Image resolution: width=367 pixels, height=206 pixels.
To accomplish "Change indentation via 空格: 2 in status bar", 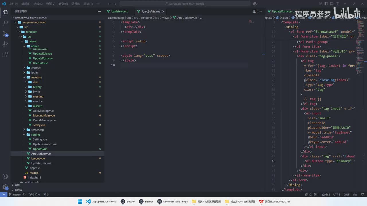I will tap(326, 194).
